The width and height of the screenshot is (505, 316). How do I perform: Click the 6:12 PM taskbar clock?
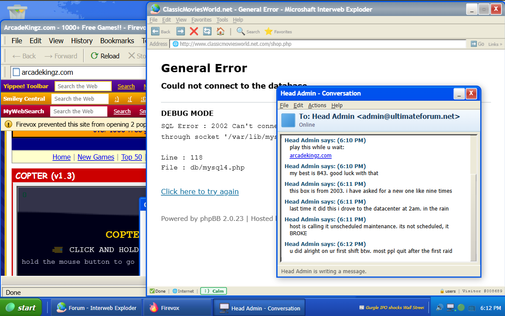pos(491,308)
